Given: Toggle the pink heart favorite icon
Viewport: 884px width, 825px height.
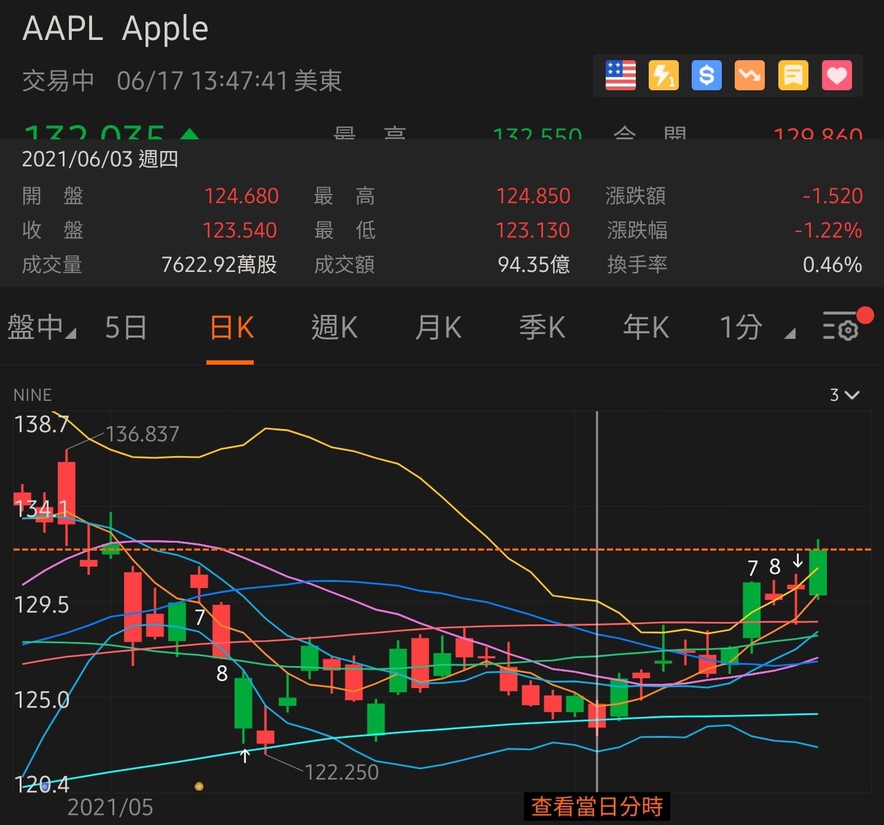Looking at the screenshot, I should point(837,76).
